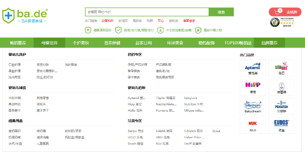
Task: Click the 去结算 checkout button
Action: point(292,12)
